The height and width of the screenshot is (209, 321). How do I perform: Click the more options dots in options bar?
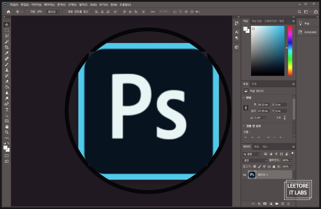153,12
